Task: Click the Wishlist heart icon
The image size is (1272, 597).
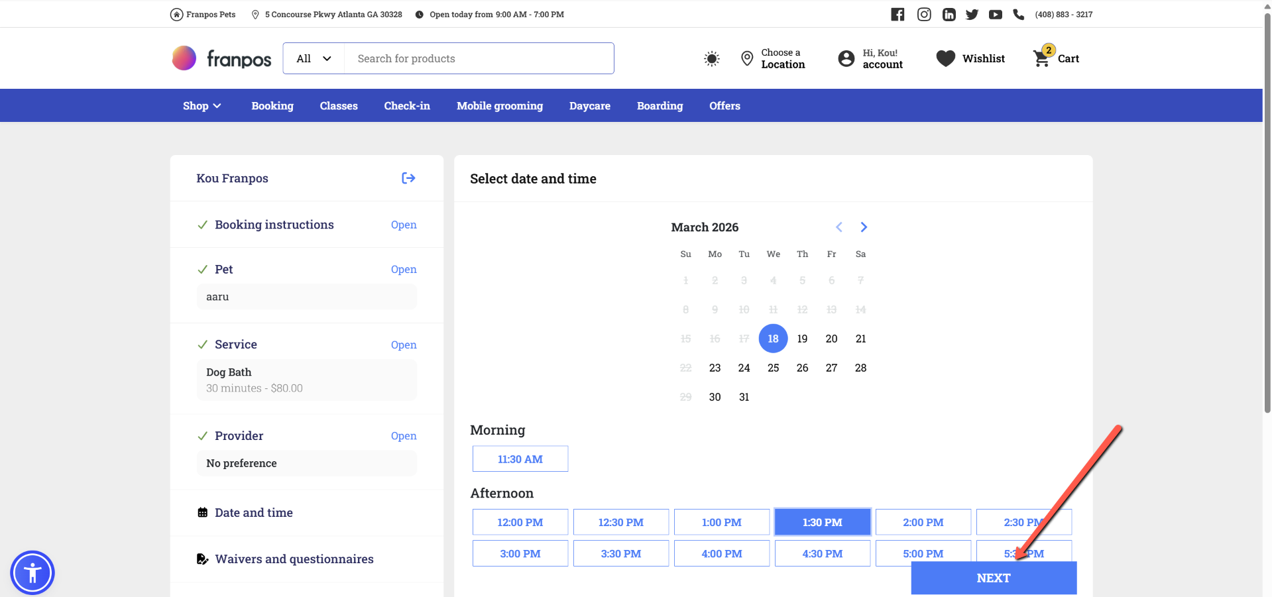Action: (x=945, y=59)
